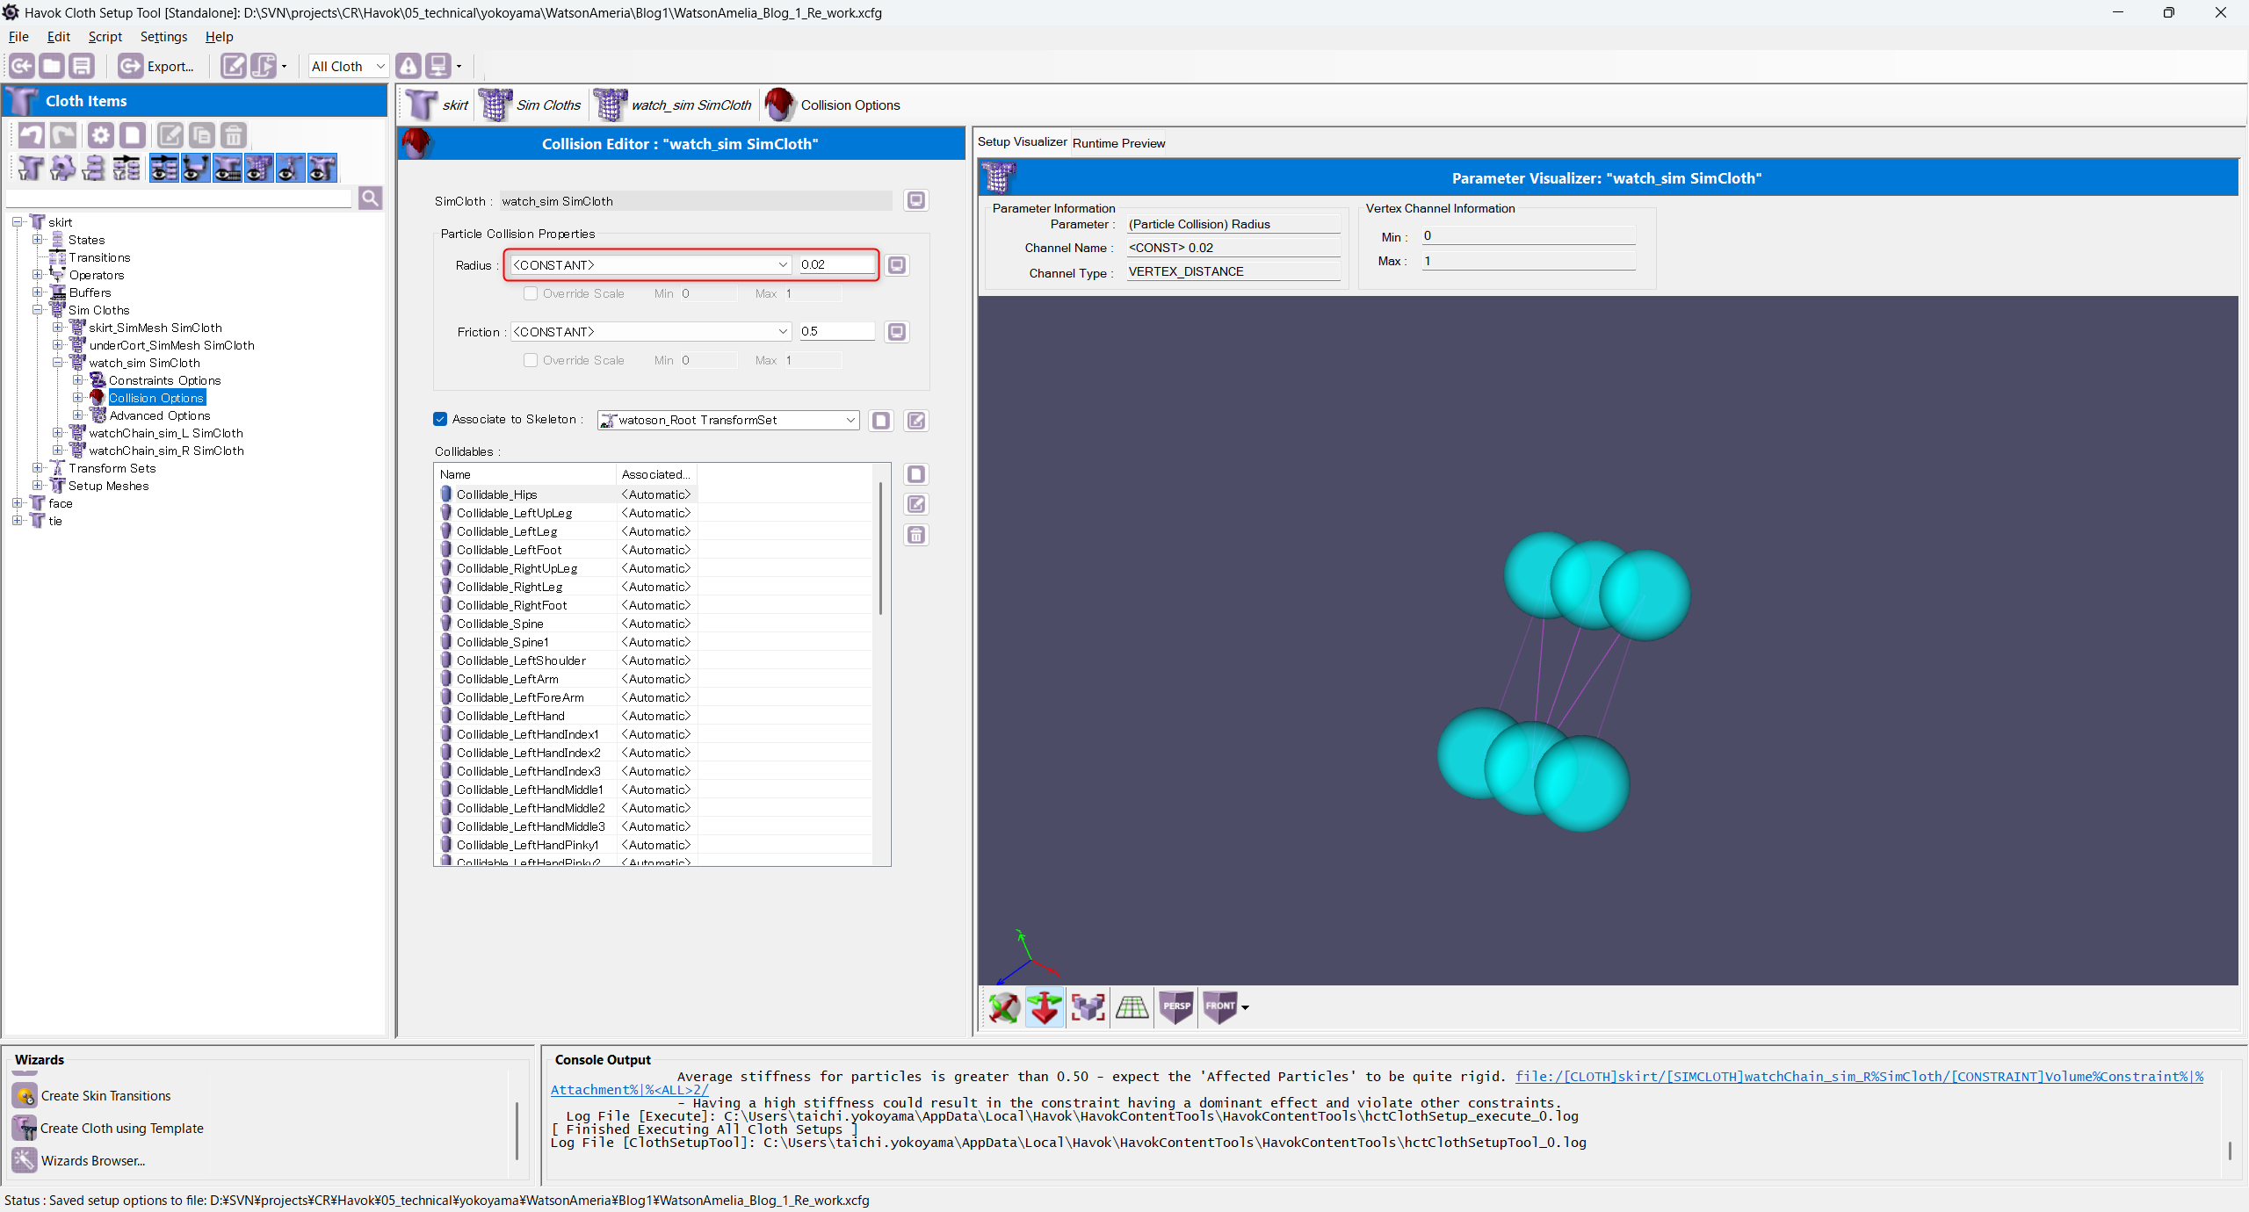Enable Override Scale under Radius
Image resolution: width=2249 pixels, height=1212 pixels.
click(531, 293)
